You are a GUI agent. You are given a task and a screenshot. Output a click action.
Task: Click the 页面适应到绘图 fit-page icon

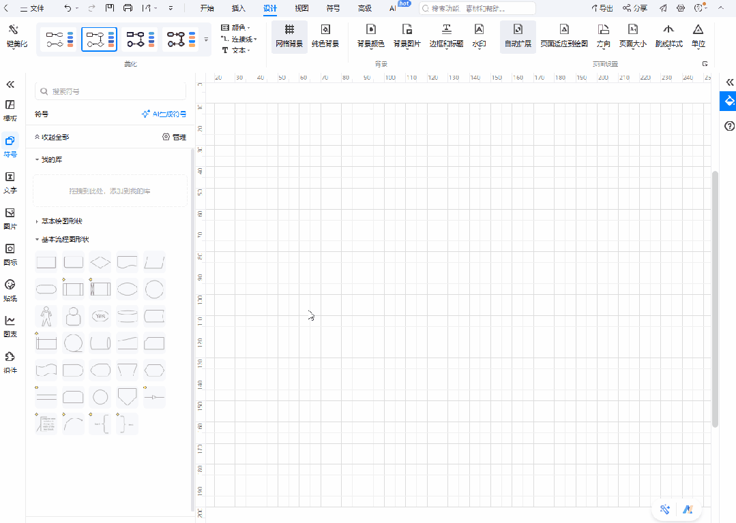pos(564,35)
